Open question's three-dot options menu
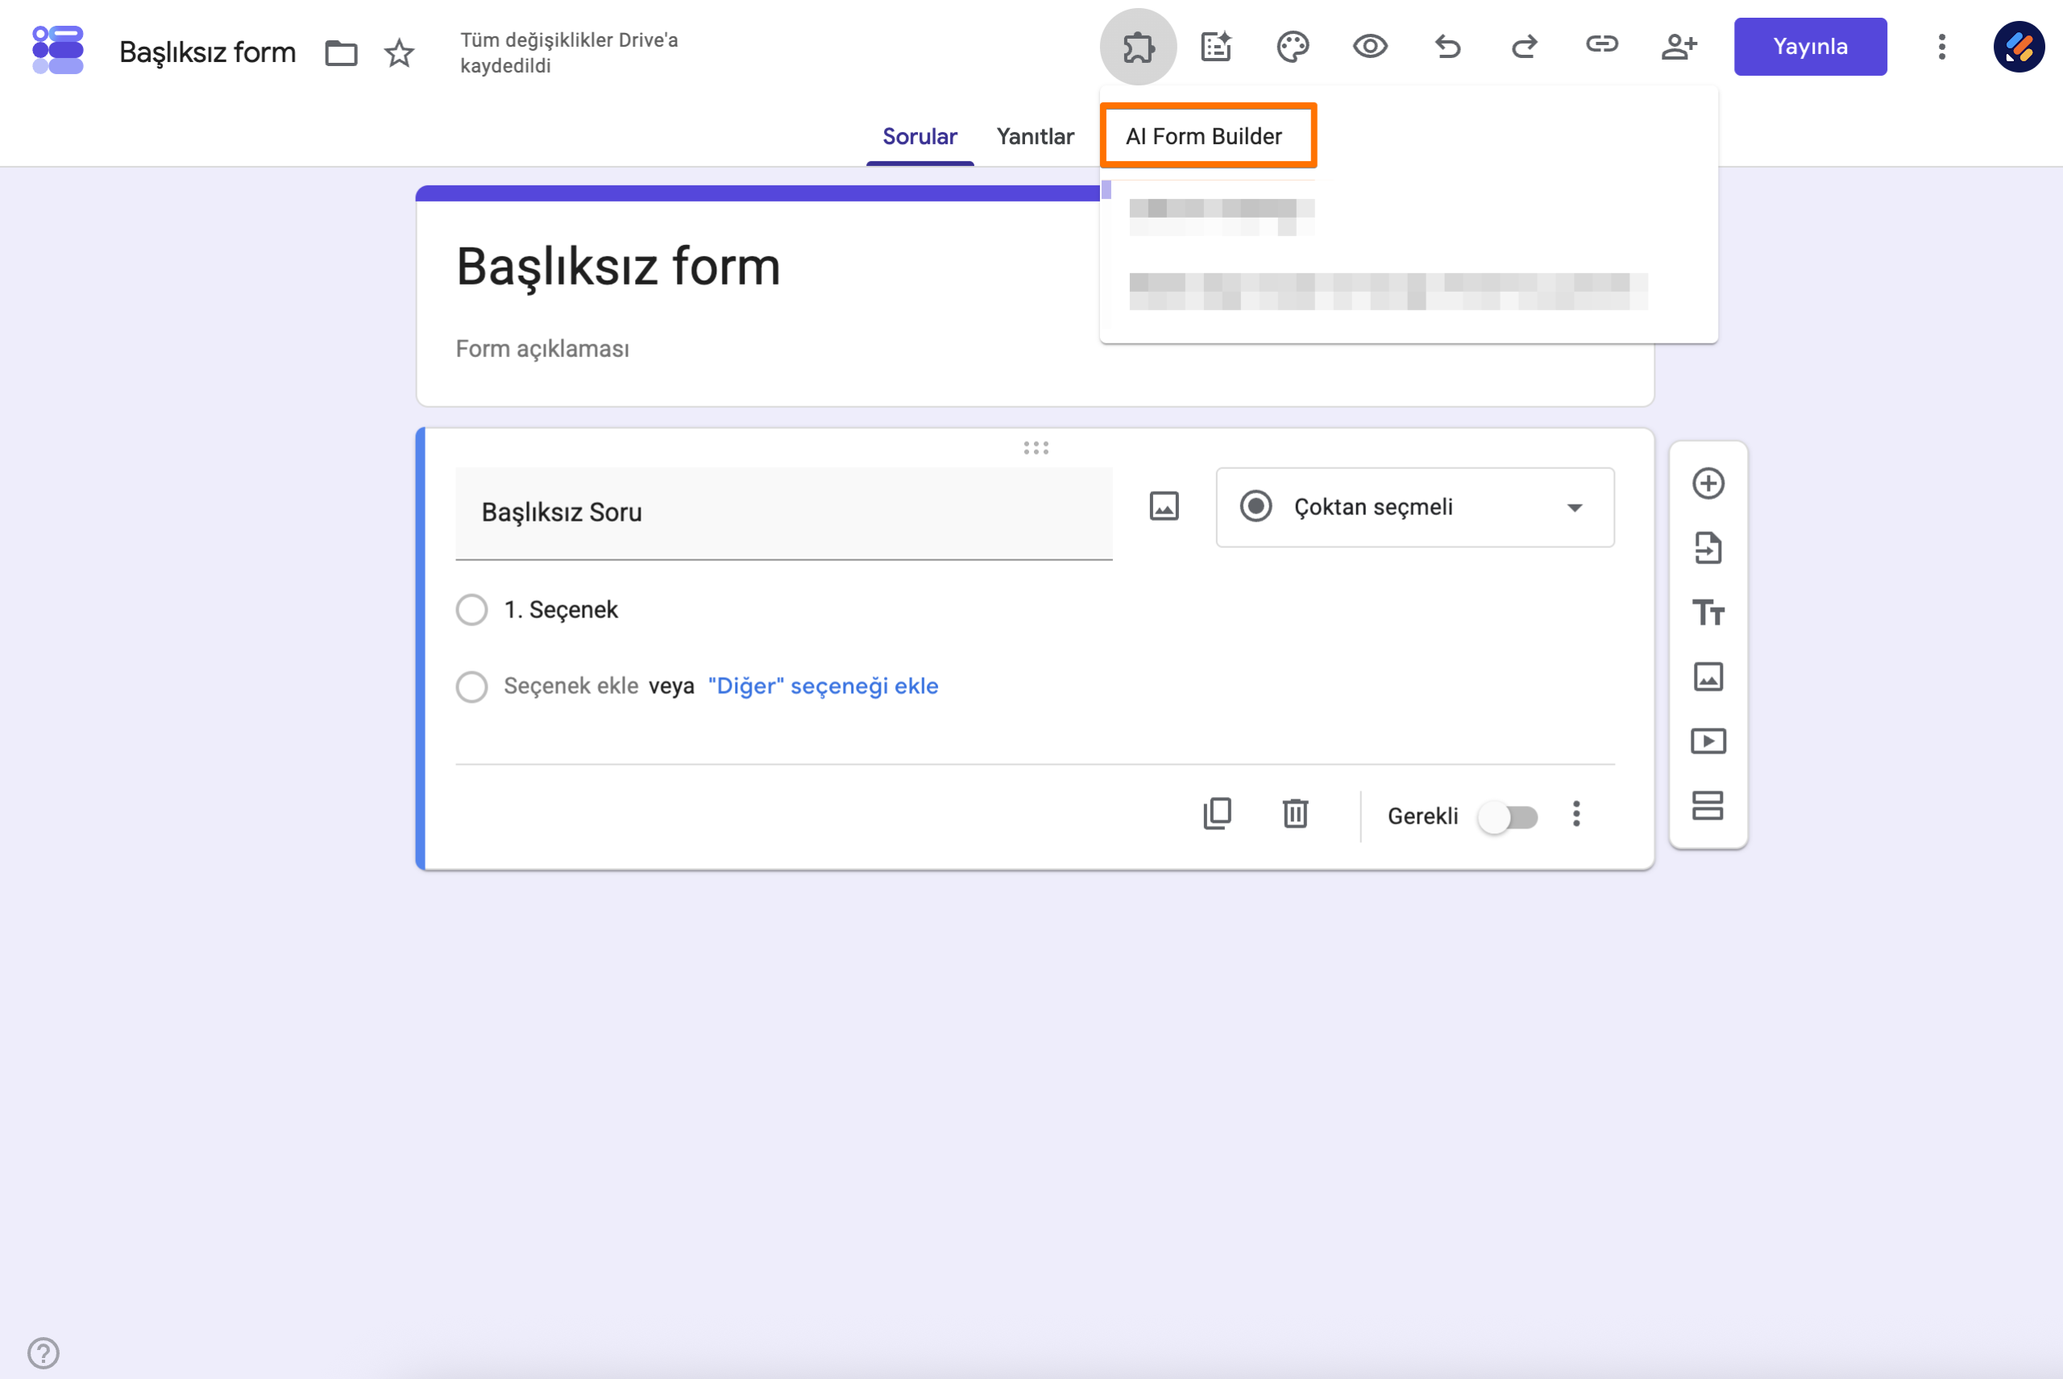Screen dimensions: 2063x1379 [1575, 814]
